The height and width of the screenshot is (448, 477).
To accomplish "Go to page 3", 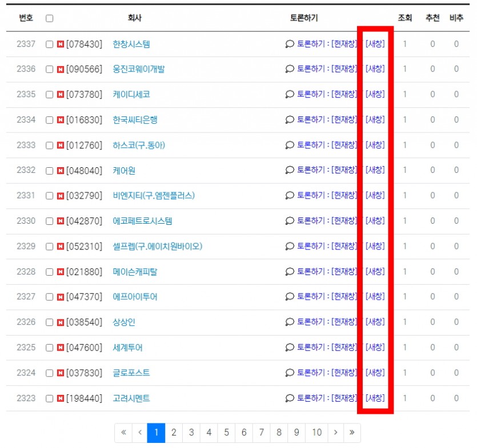I will click(x=191, y=433).
